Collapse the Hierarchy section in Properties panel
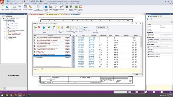Screen dimensions: 173x97 coord(147,33)
